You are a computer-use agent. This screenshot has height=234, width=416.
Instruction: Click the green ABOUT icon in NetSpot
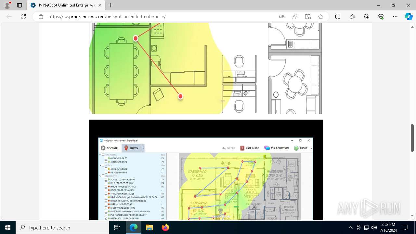point(296,148)
